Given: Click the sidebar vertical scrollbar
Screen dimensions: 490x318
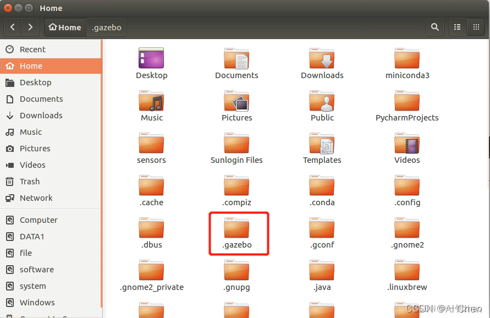Looking at the screenshot, I should pos(101,173).
